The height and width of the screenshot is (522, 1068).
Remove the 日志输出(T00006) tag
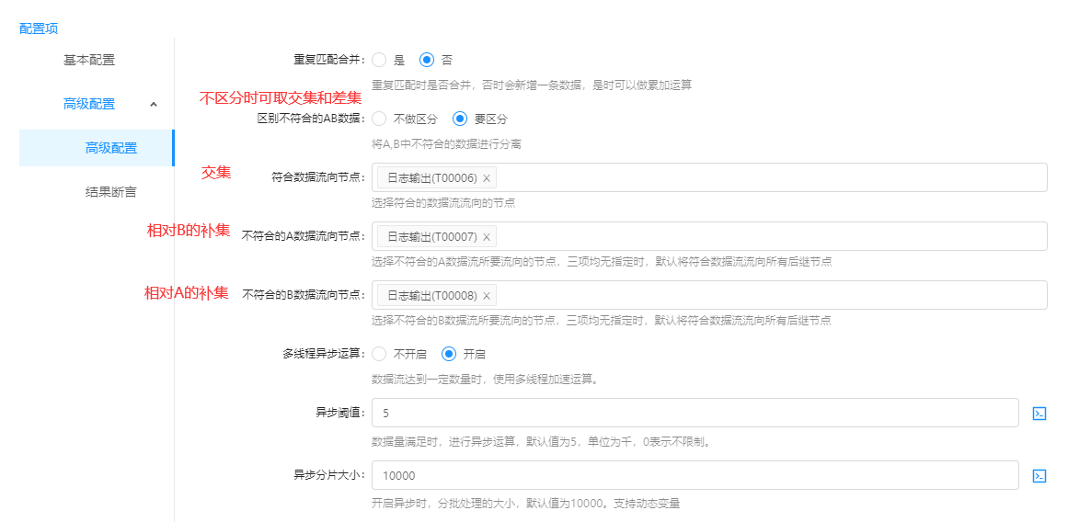click(x=487, y=178)
